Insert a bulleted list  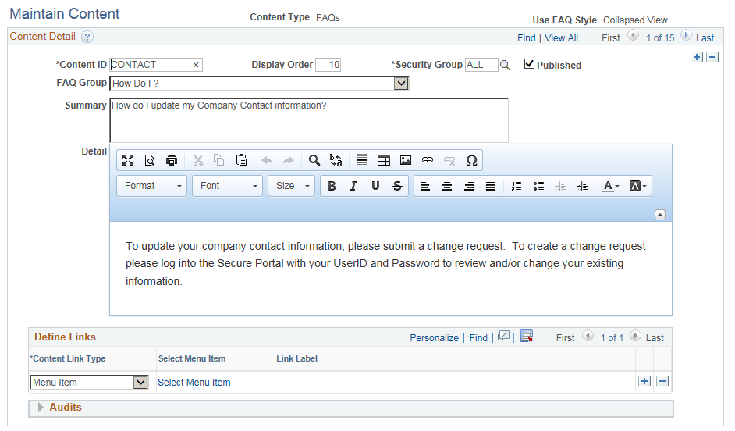click(538, 186)
